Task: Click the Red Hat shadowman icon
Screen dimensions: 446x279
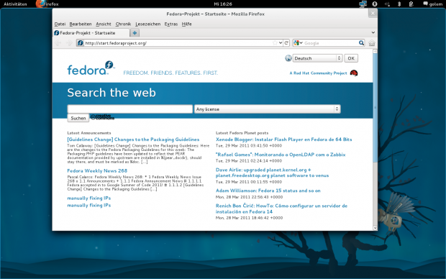Action: click(x=354, y=73)
